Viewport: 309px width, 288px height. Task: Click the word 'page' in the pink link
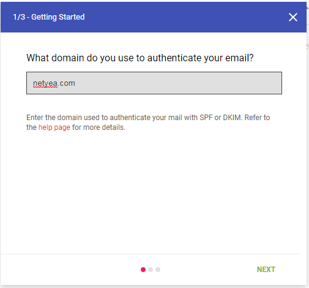pyautogui.click(x=62, y=128)
